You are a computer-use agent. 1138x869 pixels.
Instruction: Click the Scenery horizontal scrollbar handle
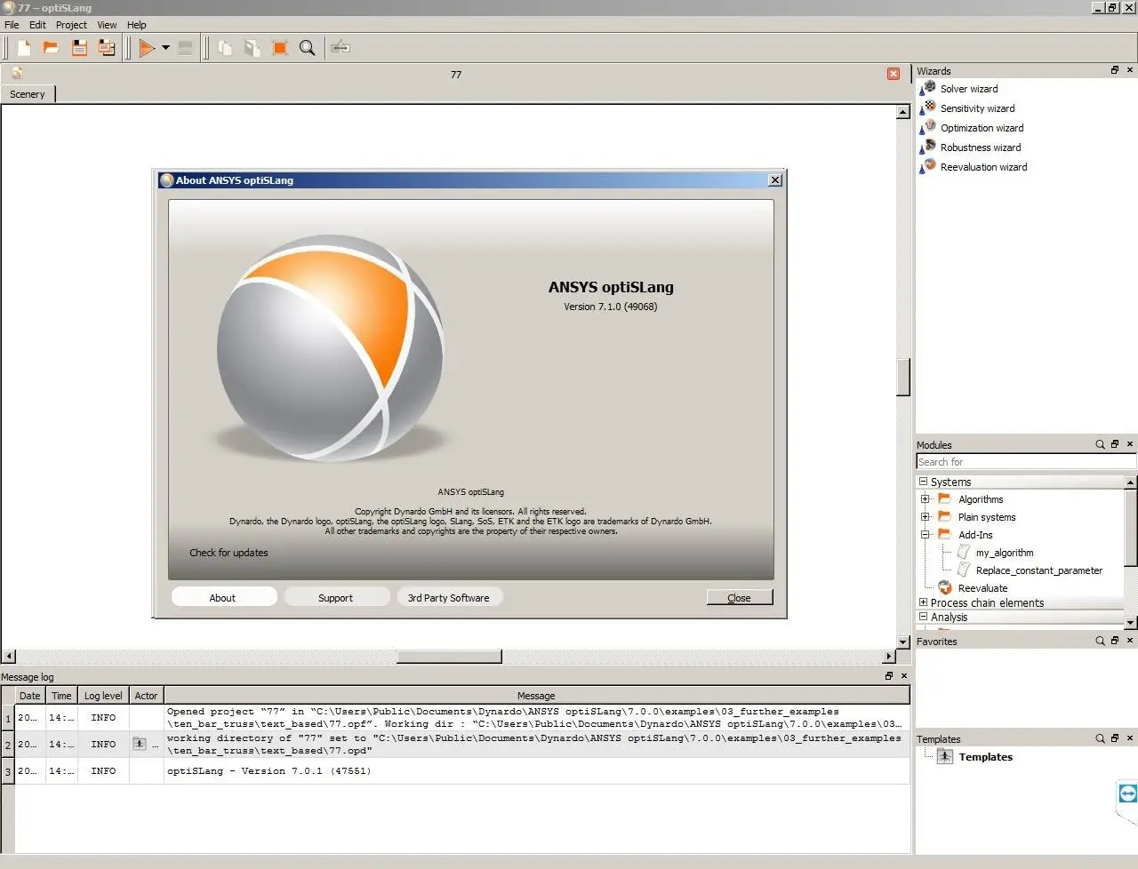[x=449, y=657]
